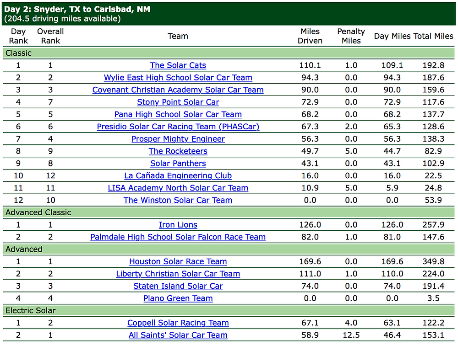Open All Saints' Solar Car Team link
The image size is (458, 345).
tap(178, 335)
